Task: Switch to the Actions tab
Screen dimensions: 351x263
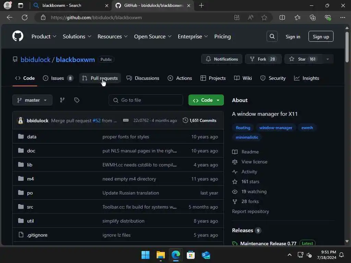Action: (180, 78)
